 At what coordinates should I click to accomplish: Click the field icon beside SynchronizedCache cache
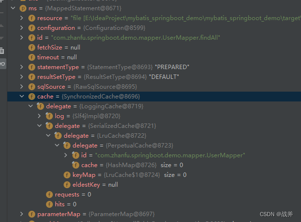(32, 97)
